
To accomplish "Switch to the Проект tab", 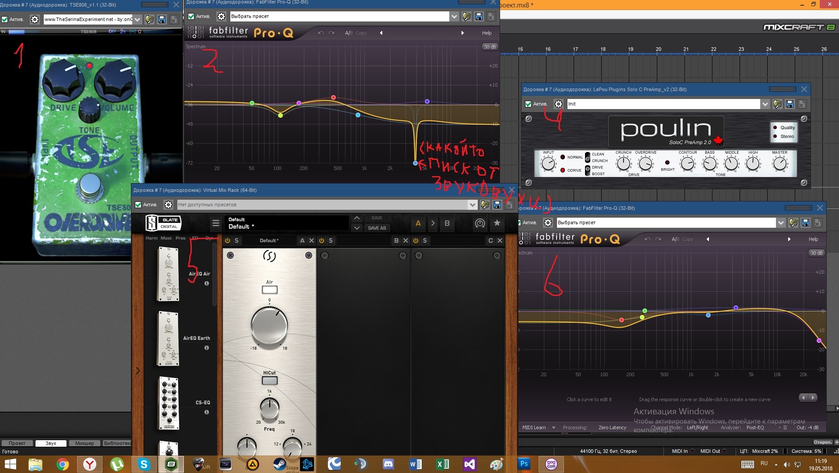I will [x=17, y=443].
